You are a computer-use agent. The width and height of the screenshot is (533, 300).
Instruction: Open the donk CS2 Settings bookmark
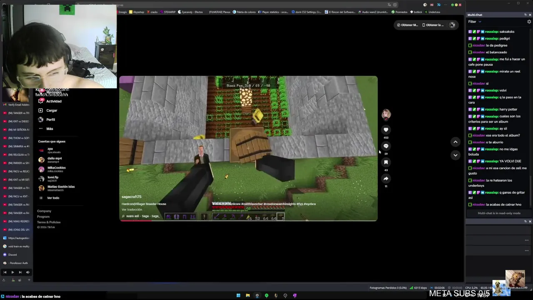coord(306,12)
